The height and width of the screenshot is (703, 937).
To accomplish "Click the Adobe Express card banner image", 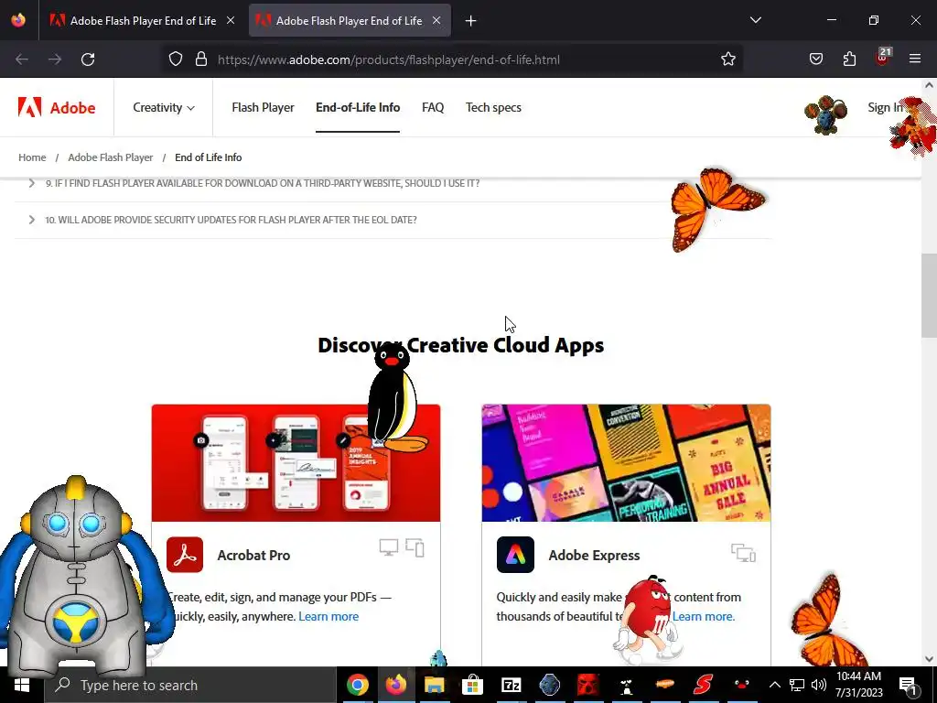I will pyautogui.click(x=626, y=463).
